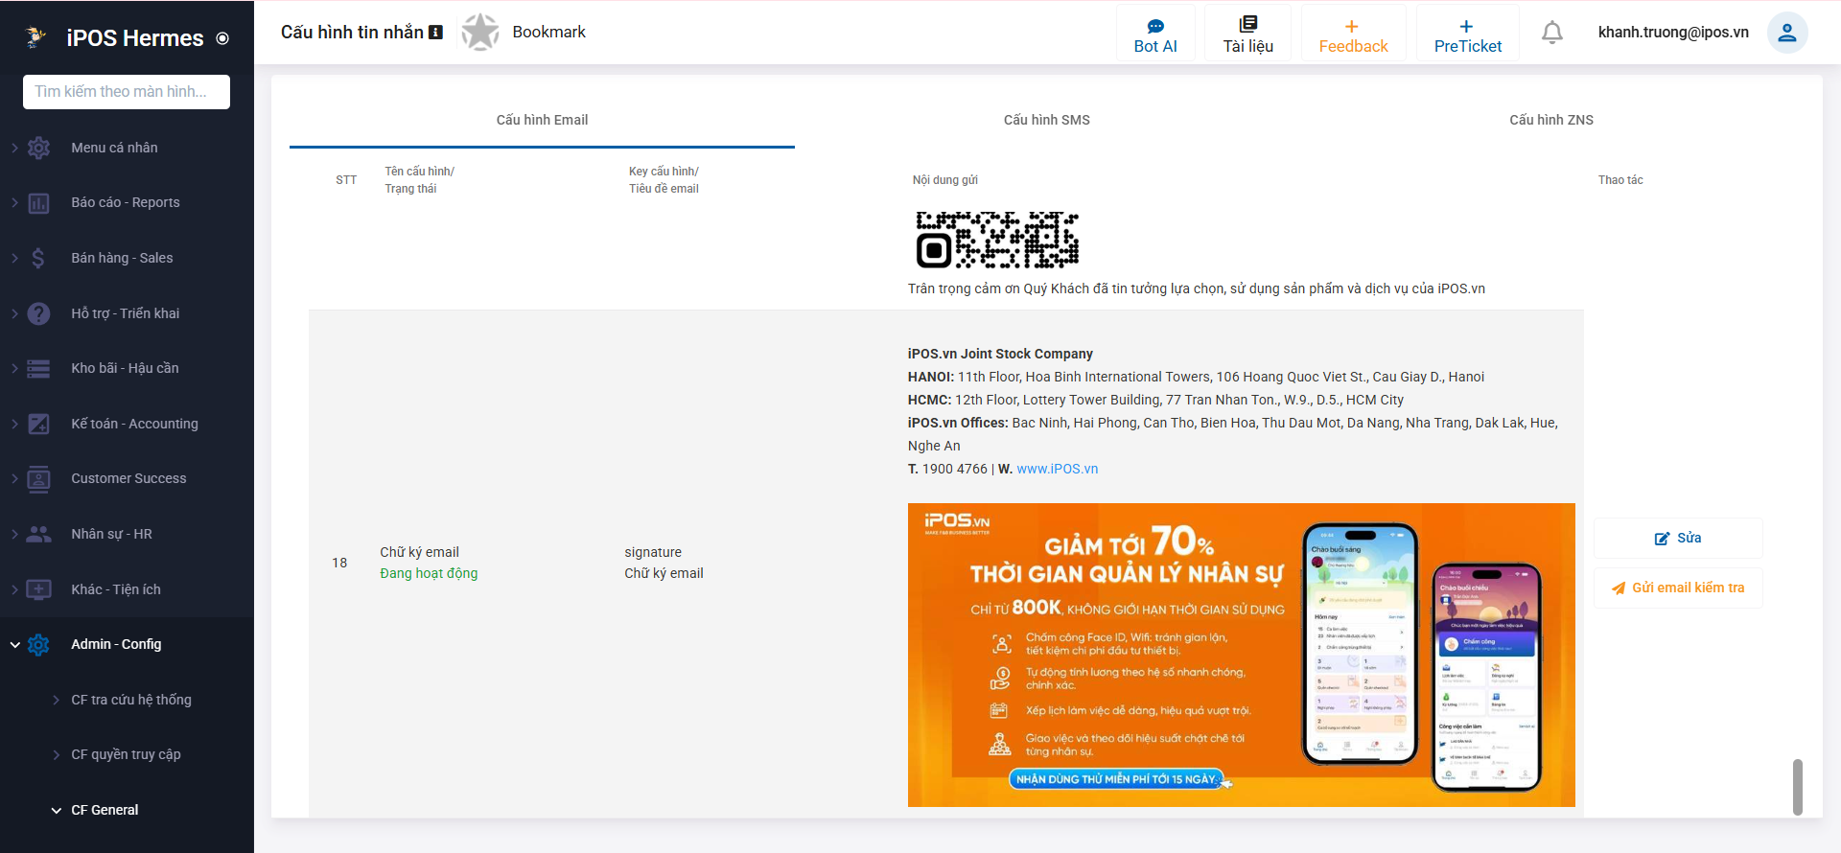Expand the Hỗ trợ - Triển khai chevron
The height and width of the screenshot is (853, 1841).
(x=14, y=313)
